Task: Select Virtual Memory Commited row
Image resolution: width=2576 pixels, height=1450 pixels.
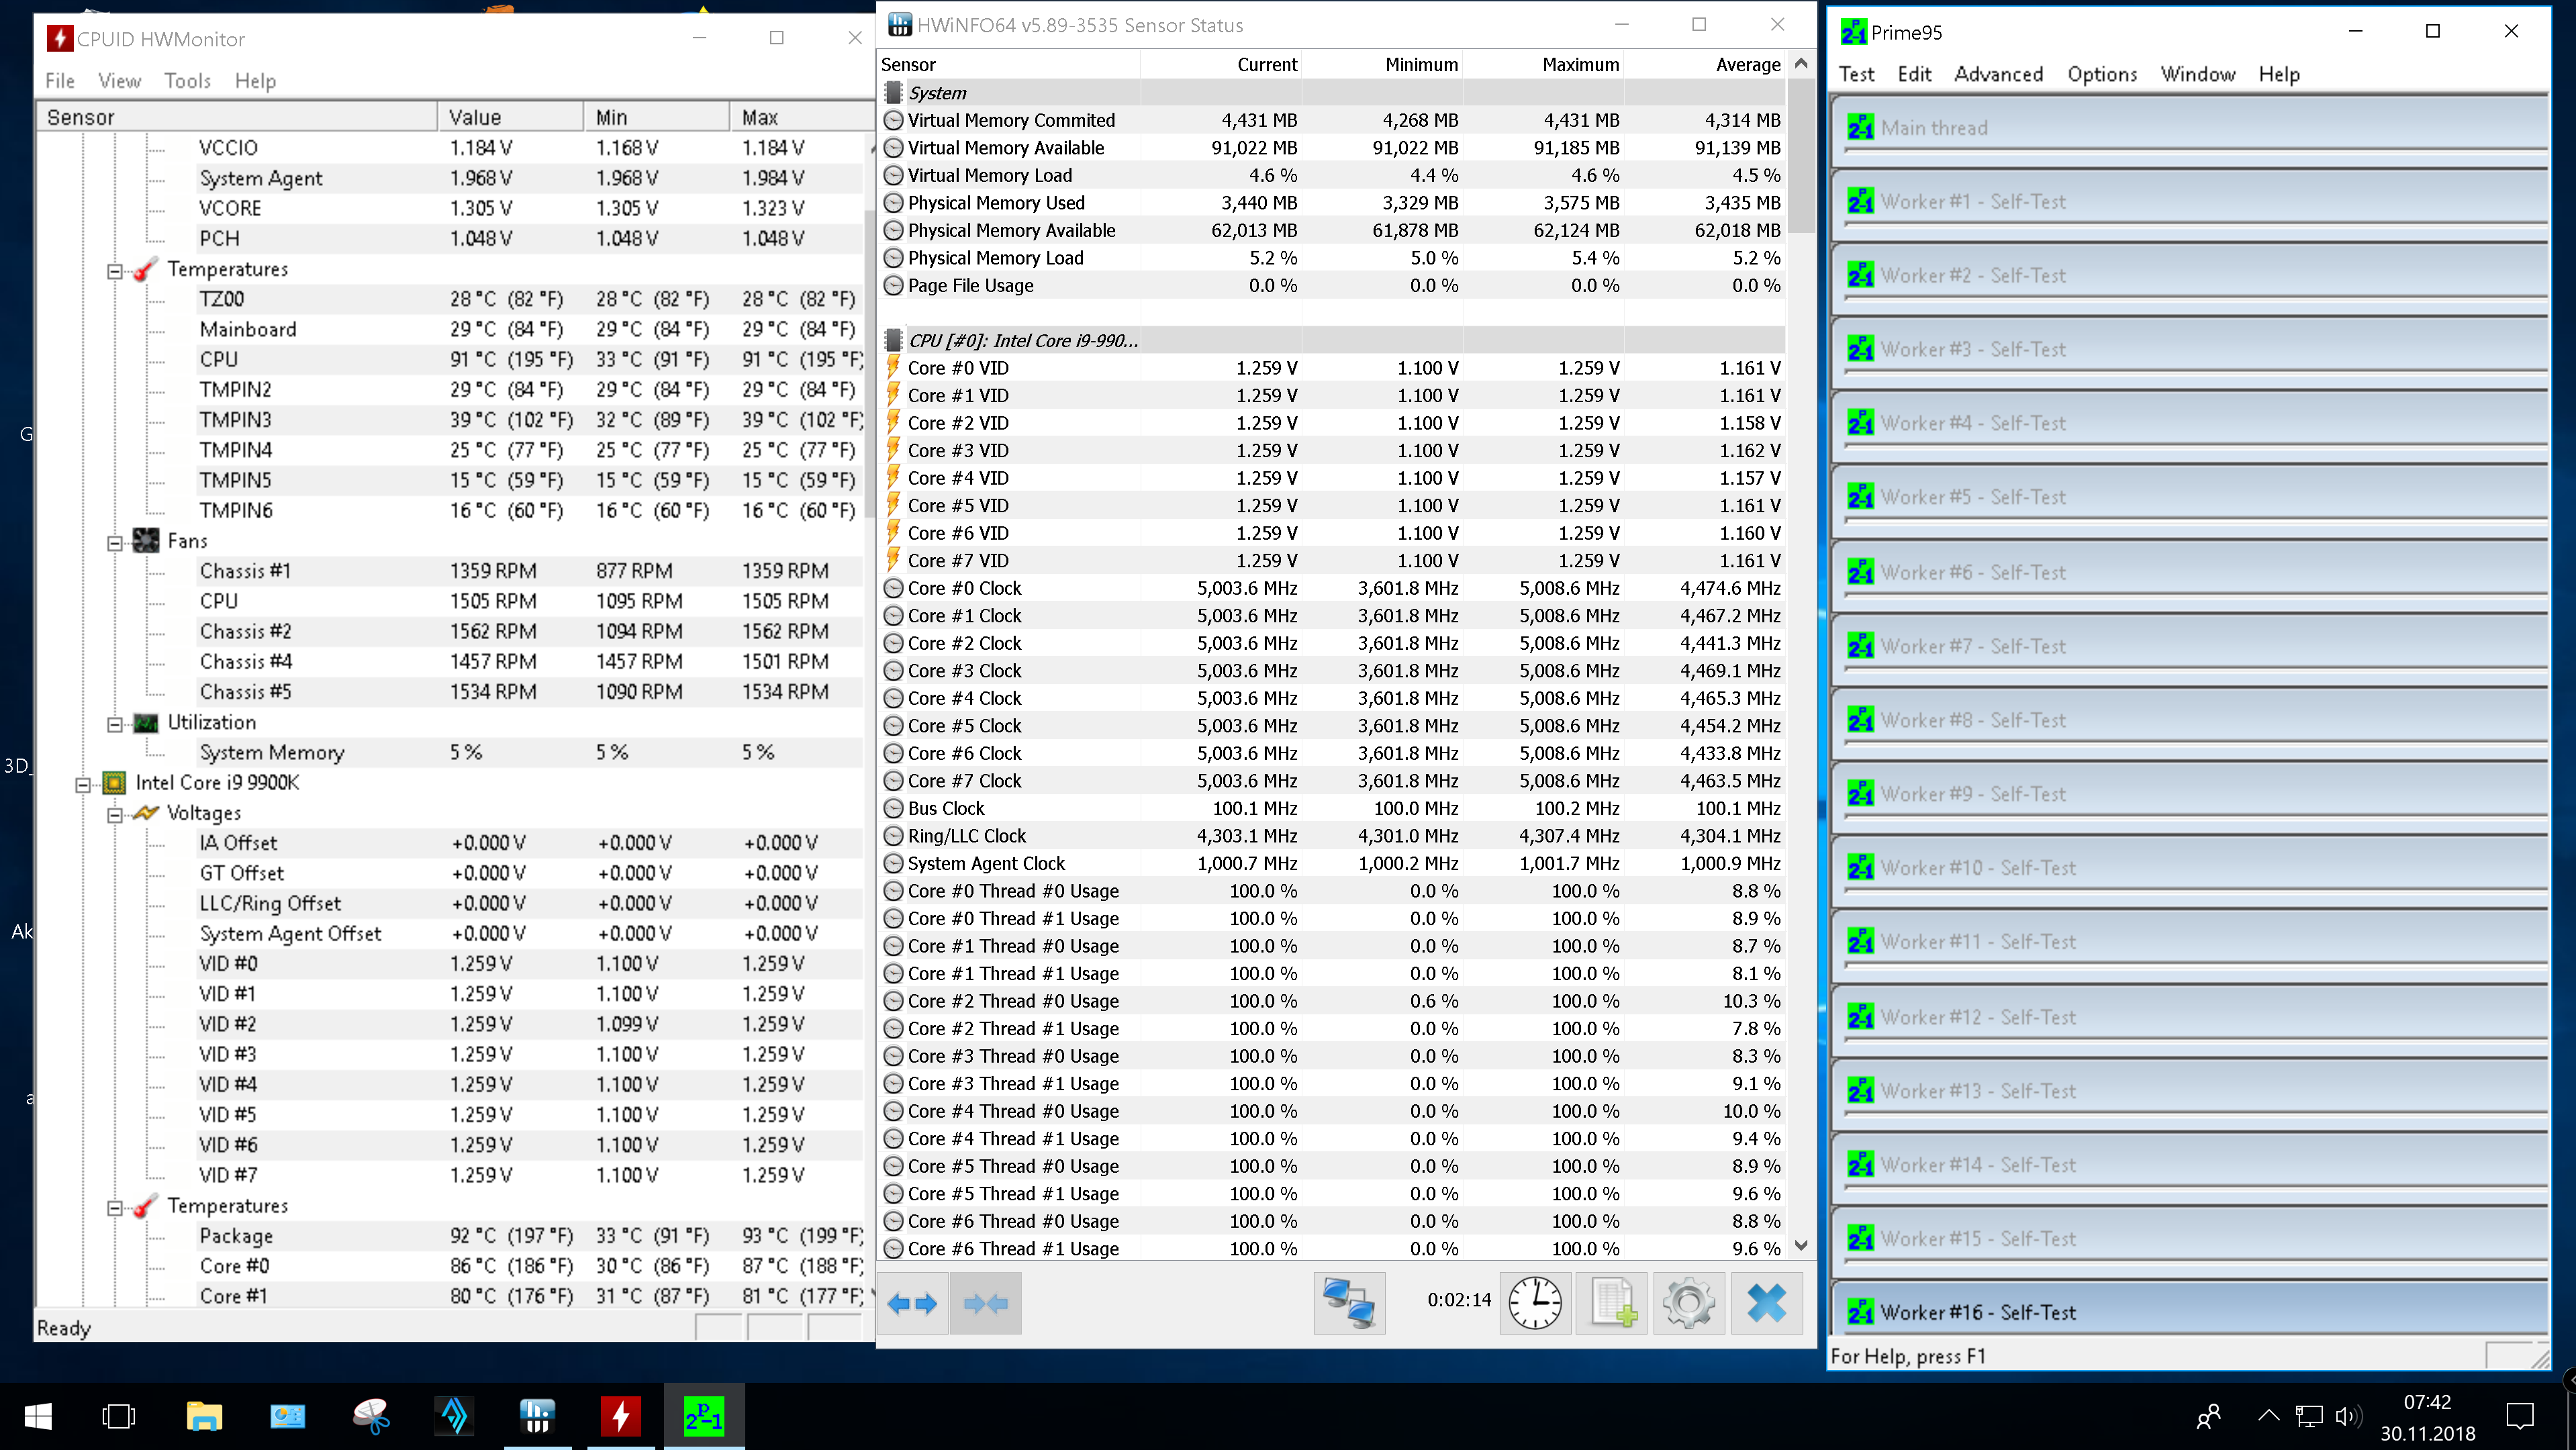Action: (1333, 120)
